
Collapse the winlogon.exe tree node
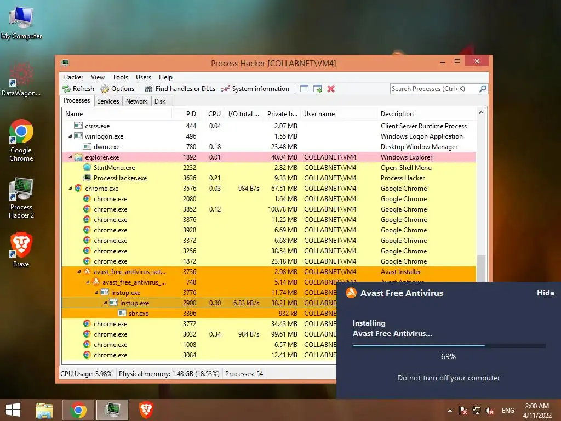coord(70,136)
